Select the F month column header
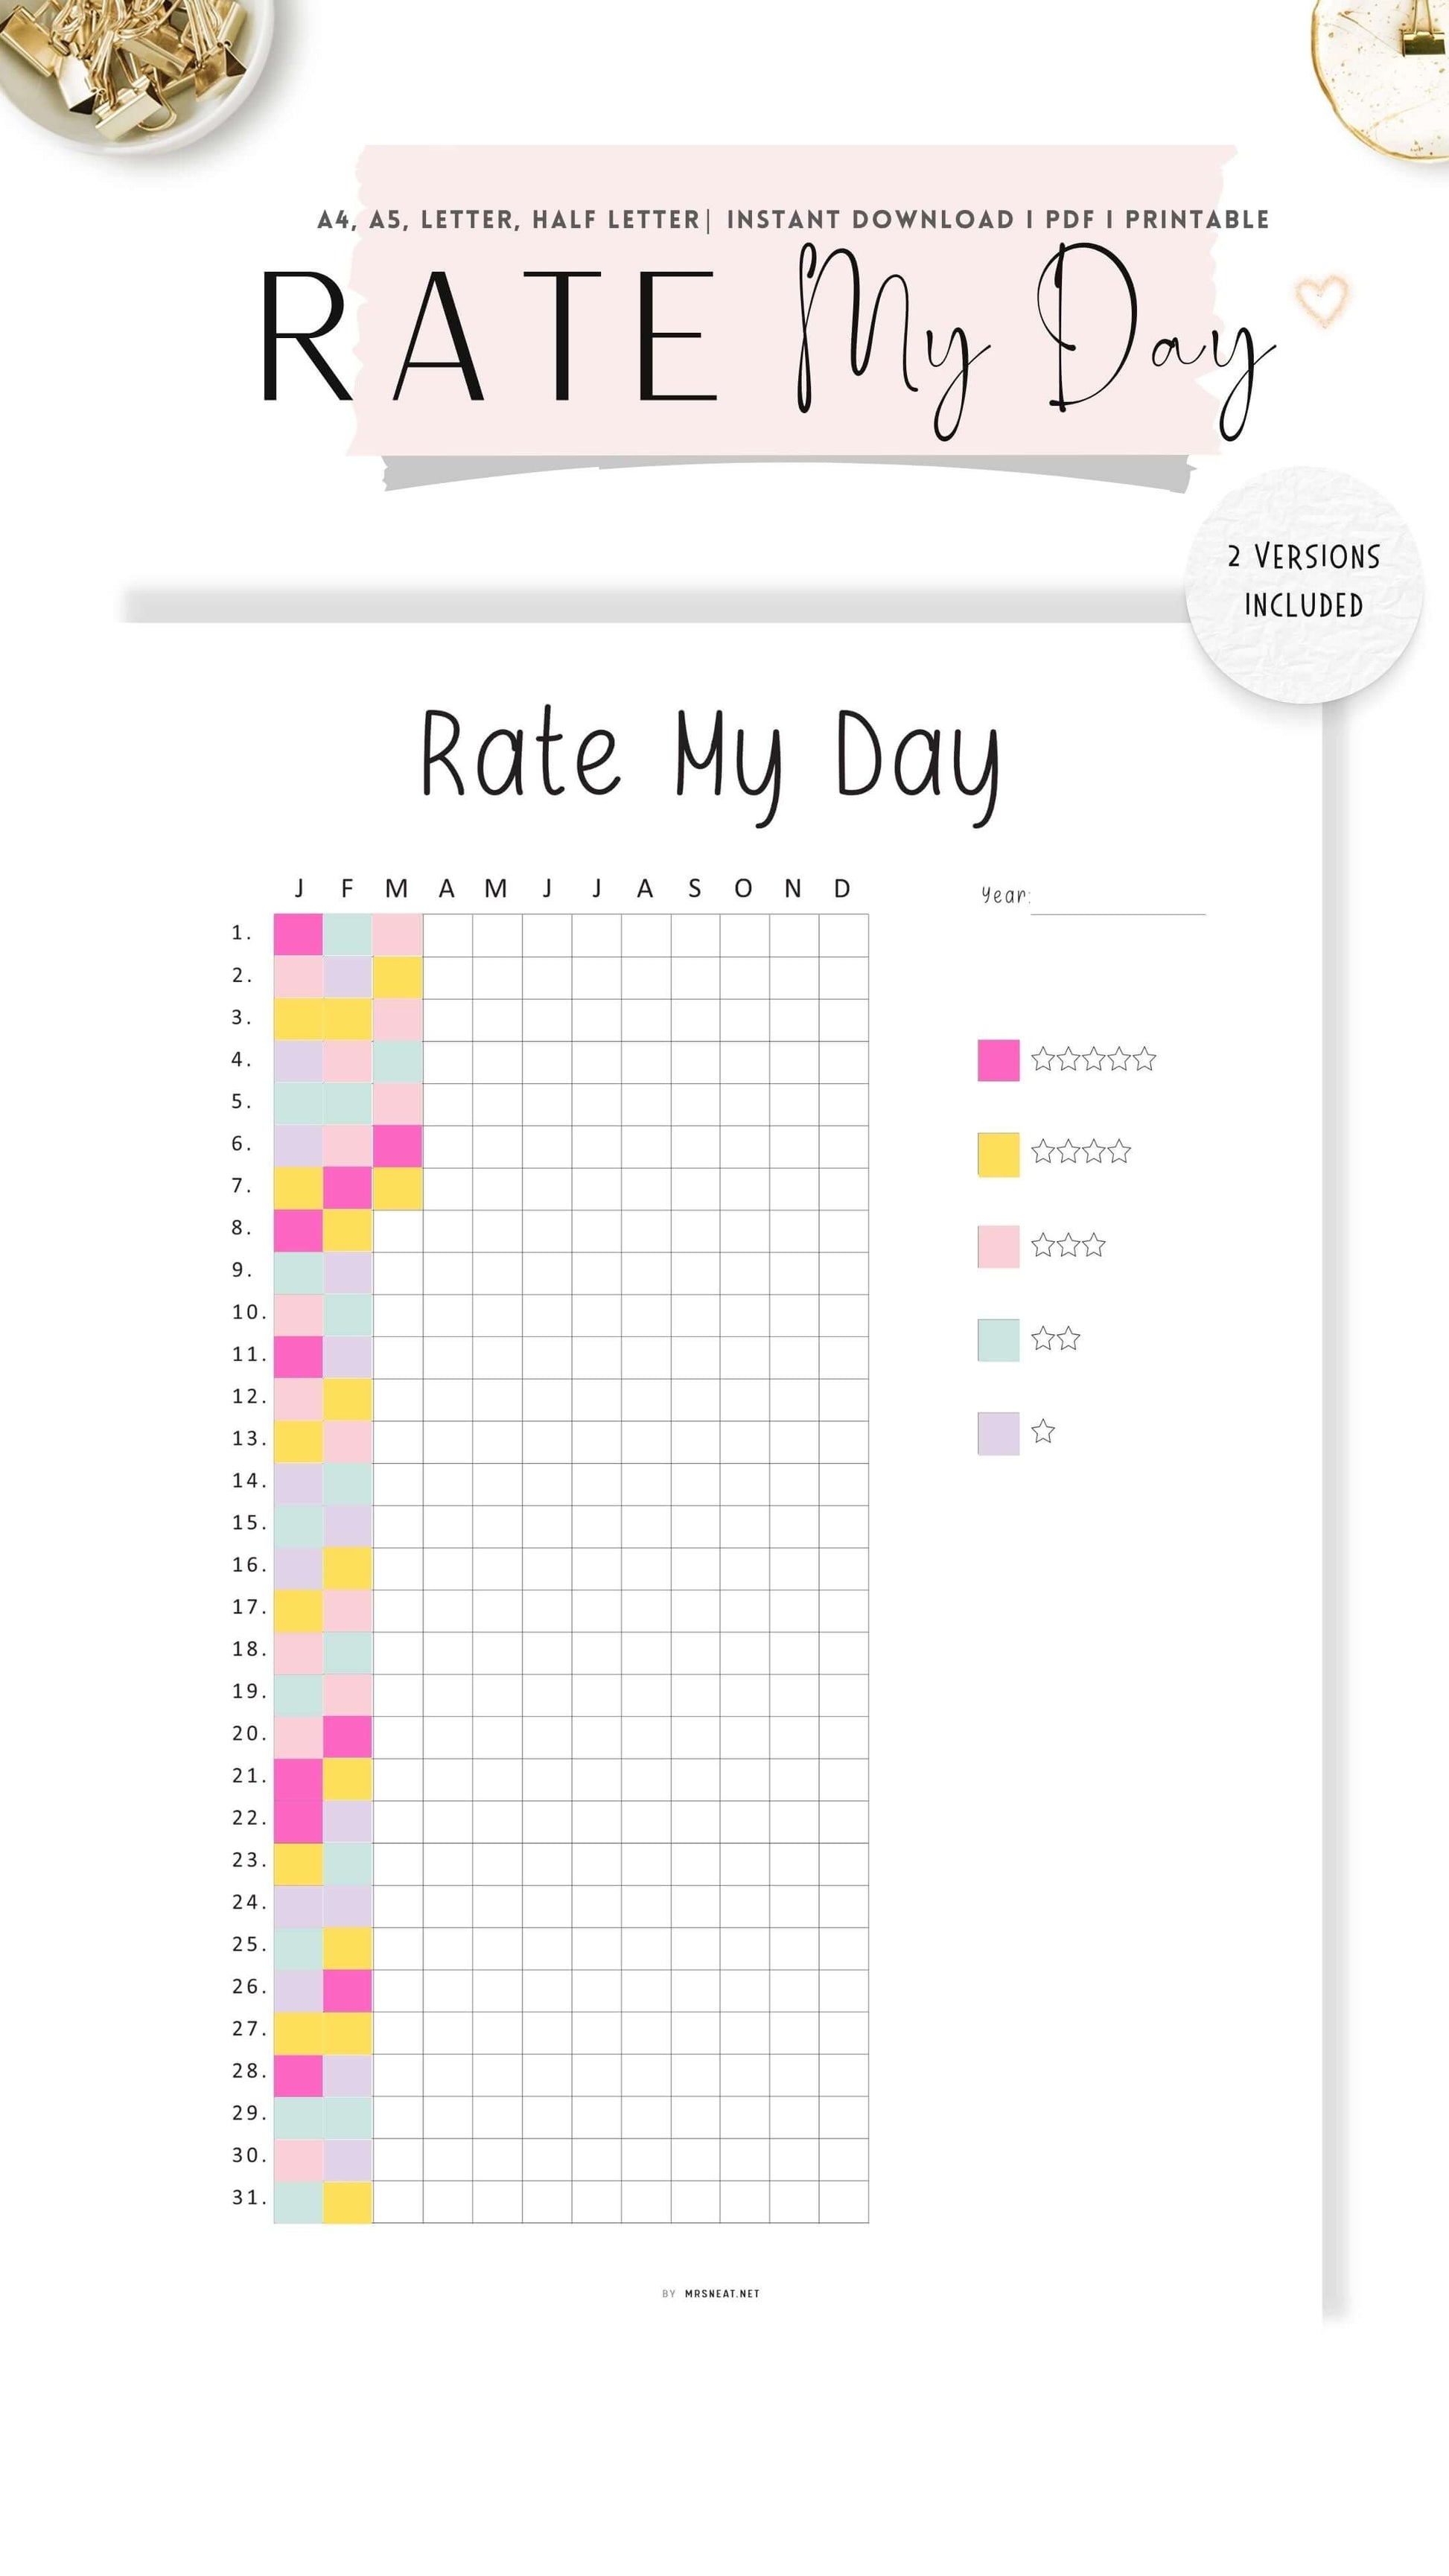The width and height of the screenshot is (1449, 2576). (347, 888)
